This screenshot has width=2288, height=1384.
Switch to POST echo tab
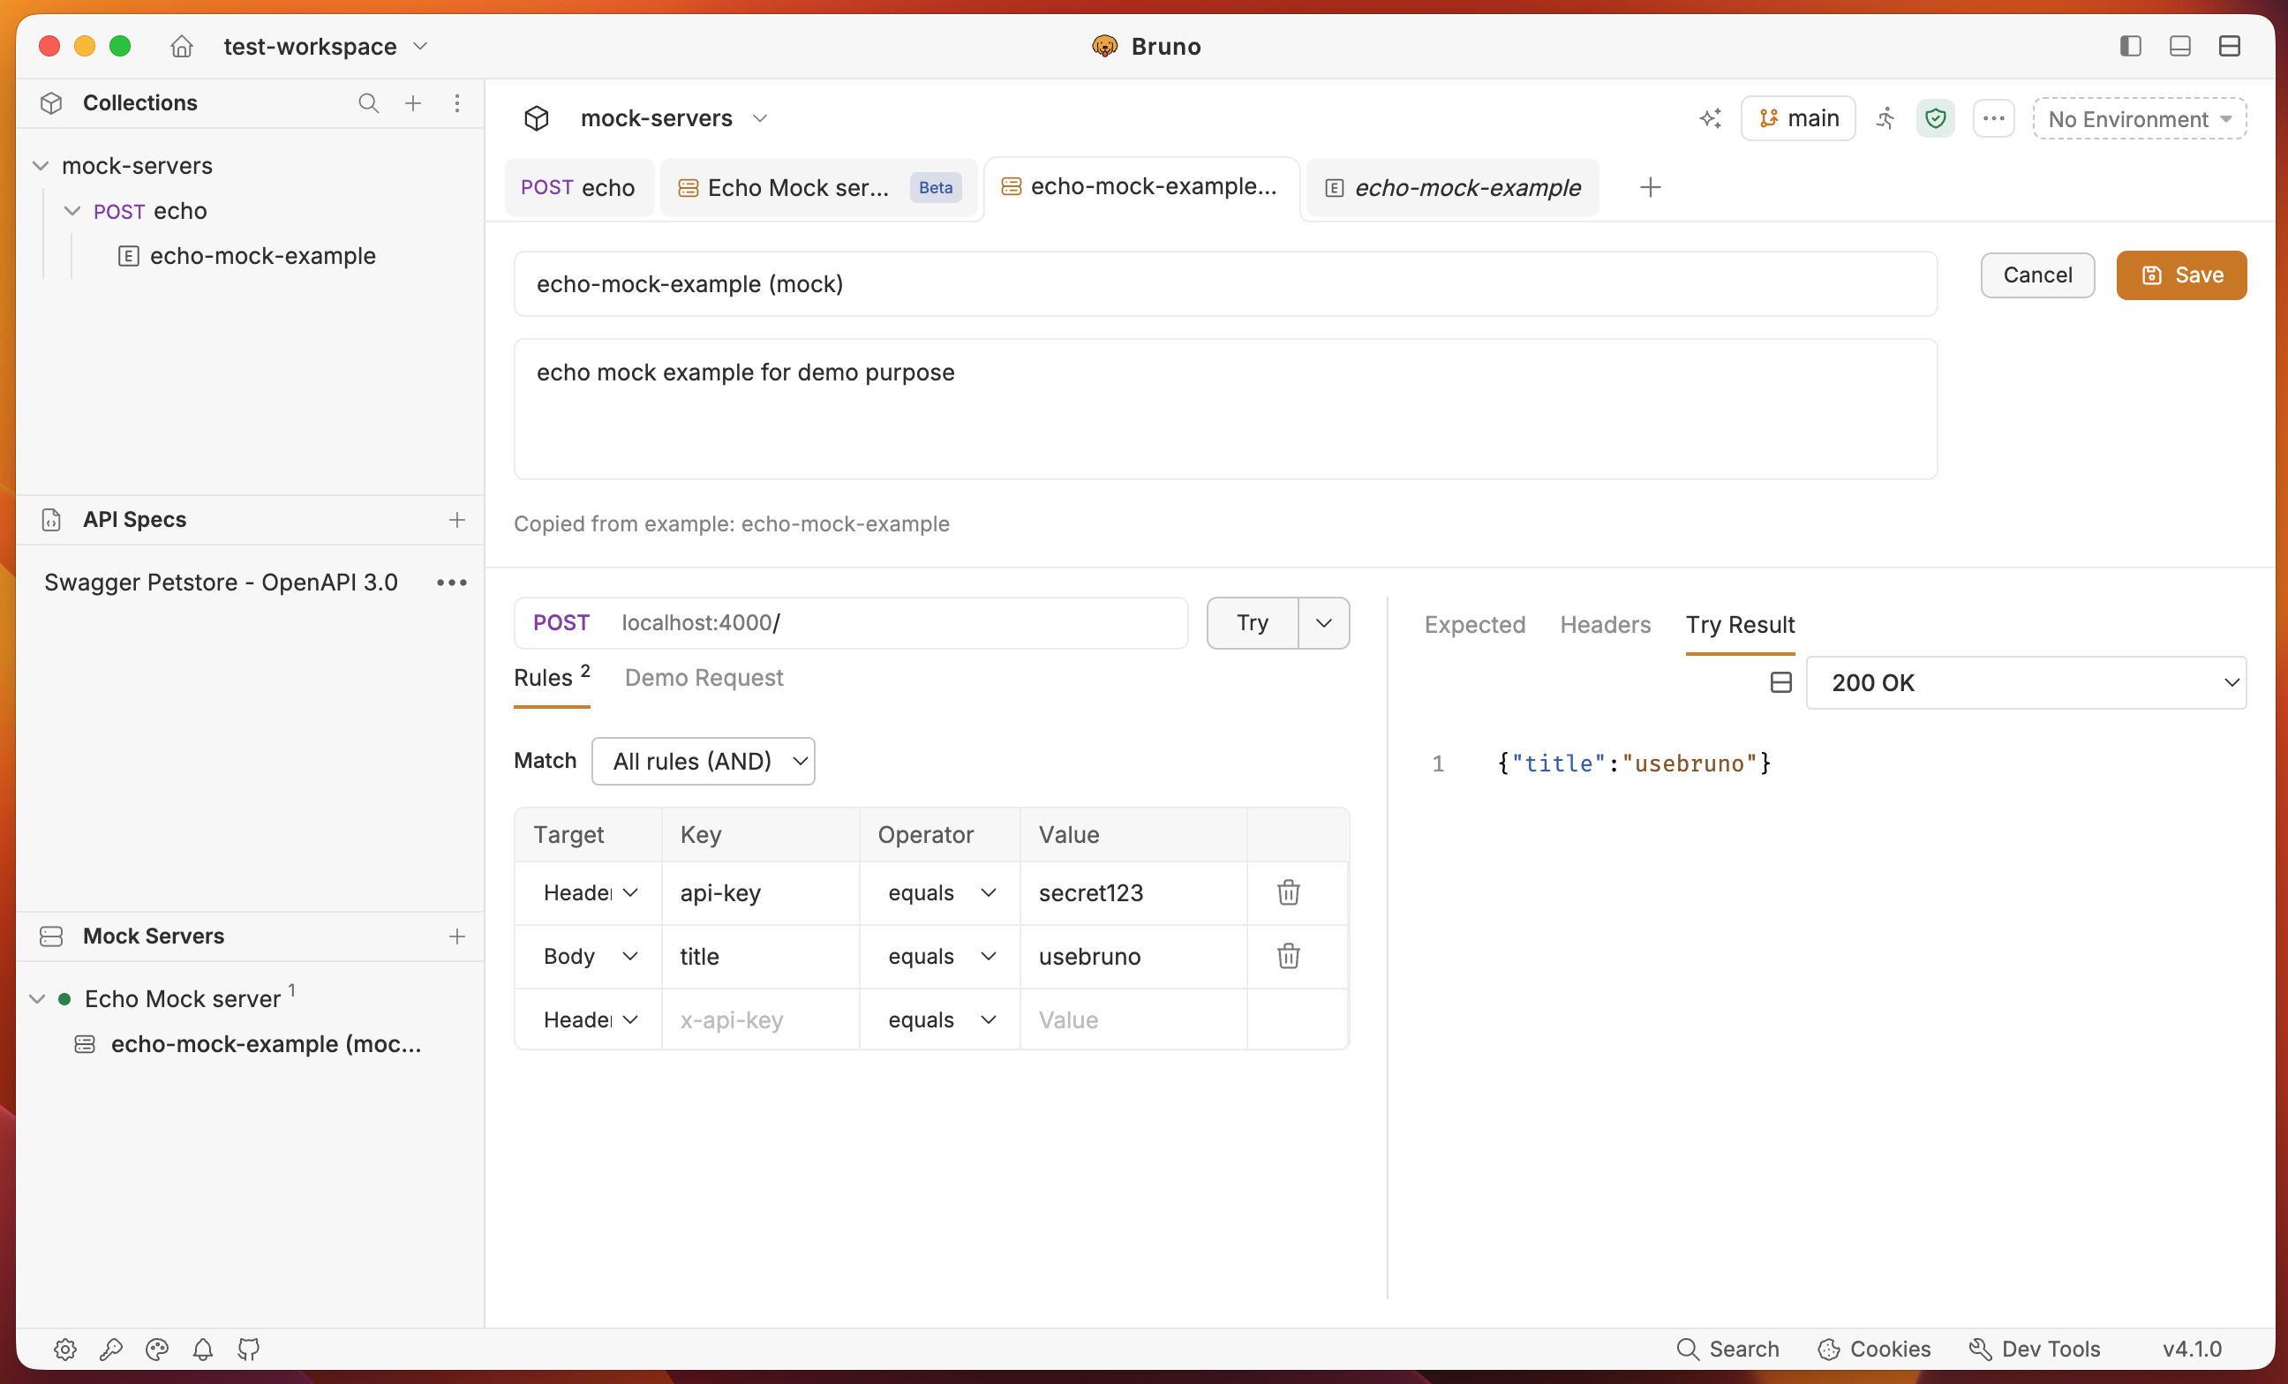[578, 187]
